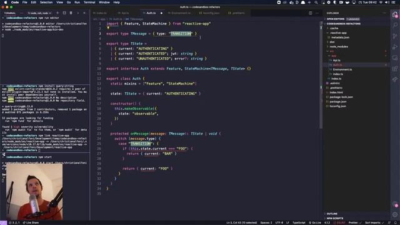Collapse the reactive-app folder

(338, 33)
